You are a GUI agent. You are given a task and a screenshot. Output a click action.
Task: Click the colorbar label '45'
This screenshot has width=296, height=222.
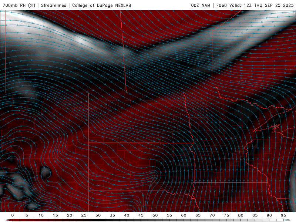(x=141, y=215)
